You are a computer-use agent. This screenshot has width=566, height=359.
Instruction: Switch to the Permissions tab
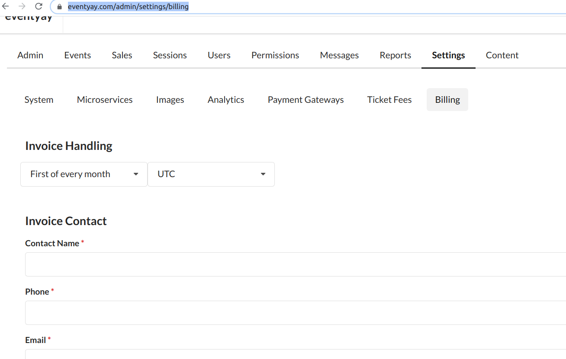click(x=275, y=55)
